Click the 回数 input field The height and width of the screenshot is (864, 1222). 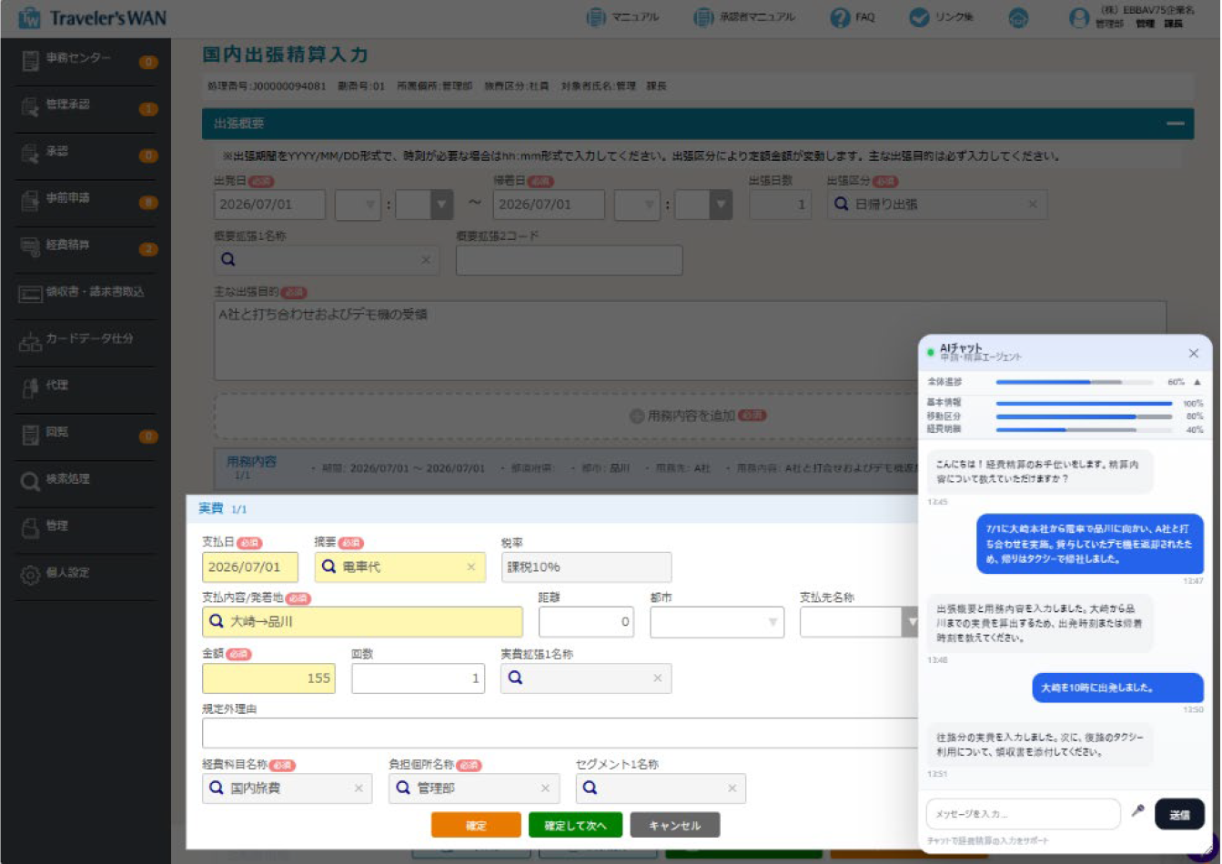pyautogui.click(x=418, y=678)
